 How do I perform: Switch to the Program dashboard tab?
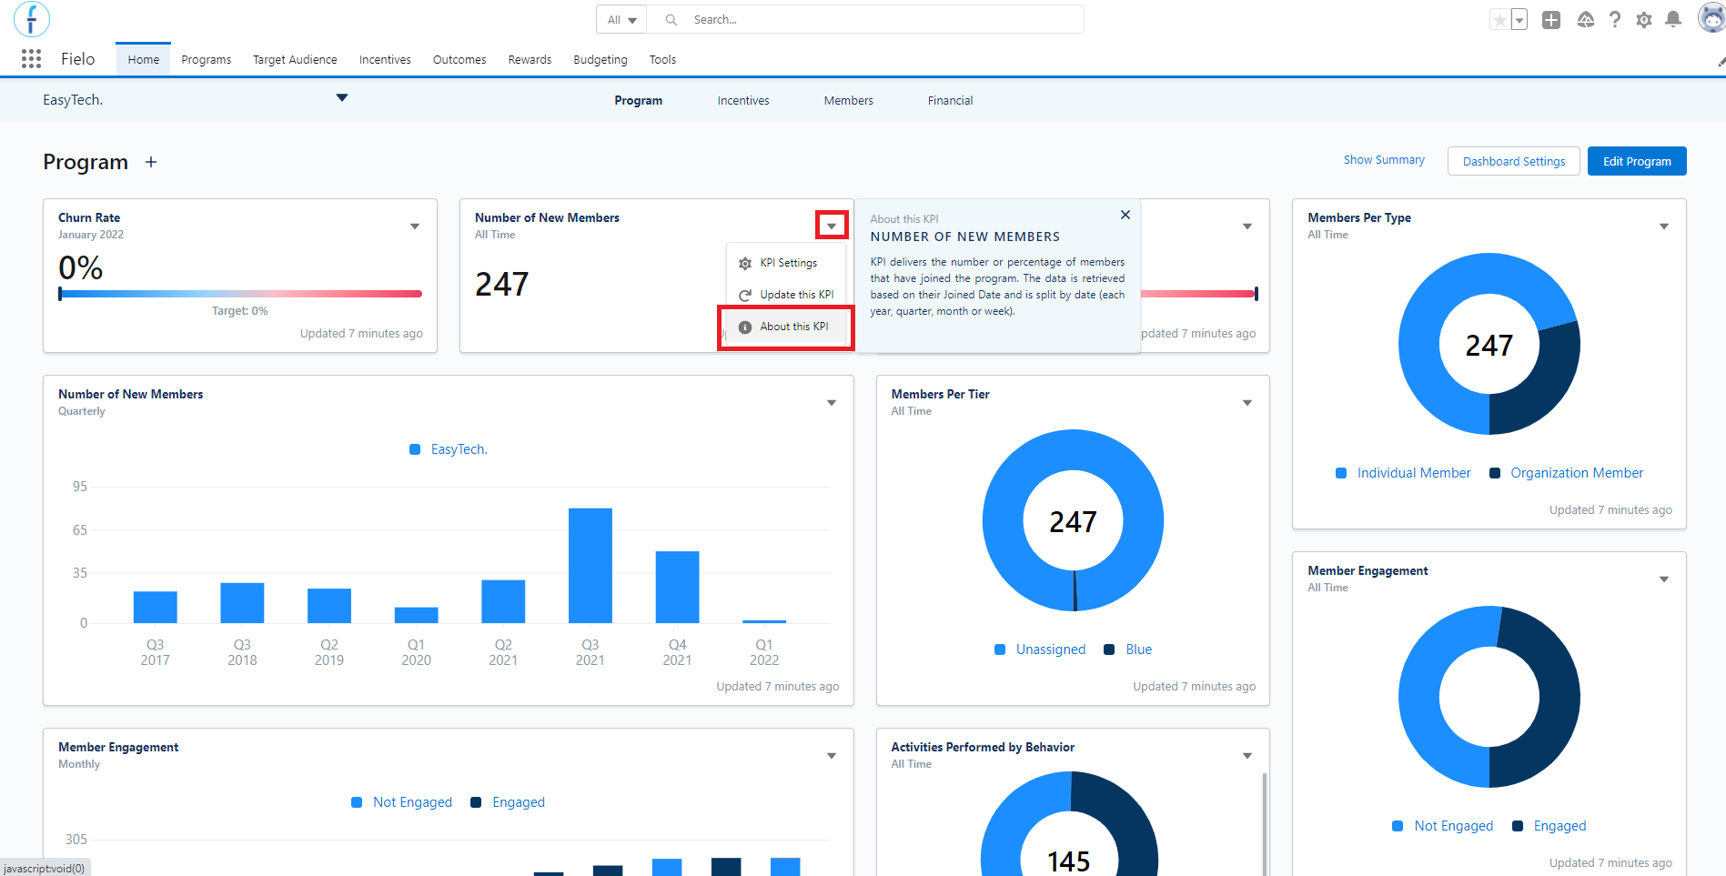(639, 101)
